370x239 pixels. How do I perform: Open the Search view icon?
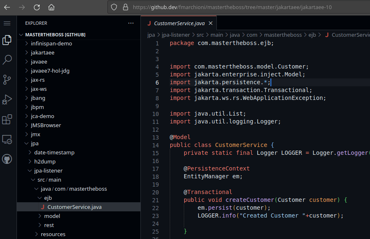pos(7,60)
